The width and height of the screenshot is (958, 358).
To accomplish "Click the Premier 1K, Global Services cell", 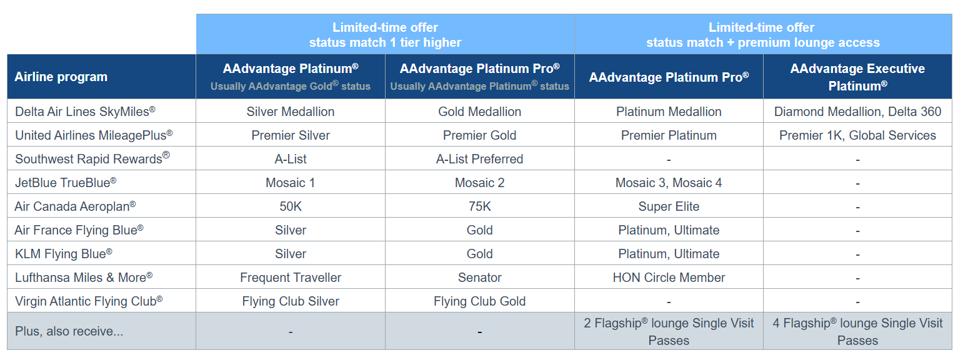I will point(857,135).
